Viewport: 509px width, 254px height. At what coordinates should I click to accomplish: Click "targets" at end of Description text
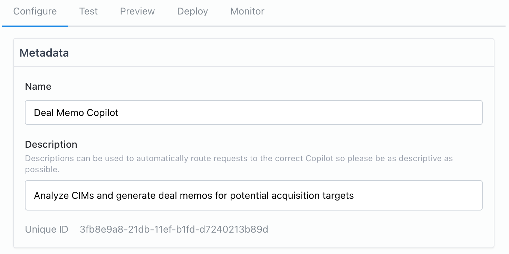pos(338,196)
